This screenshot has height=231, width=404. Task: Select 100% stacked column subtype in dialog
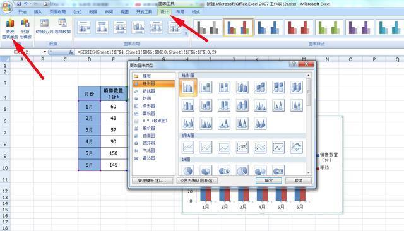point(224,87)
